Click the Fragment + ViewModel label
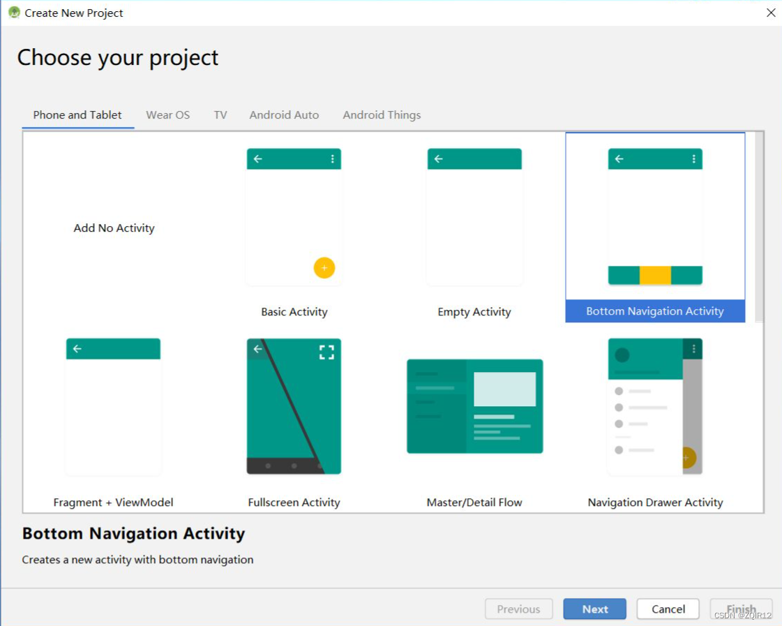The height and width of the screenshot is (626, 782). [113, 502]
